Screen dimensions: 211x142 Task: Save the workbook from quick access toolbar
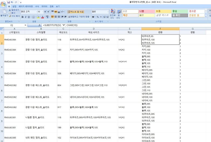coord(9,2)
